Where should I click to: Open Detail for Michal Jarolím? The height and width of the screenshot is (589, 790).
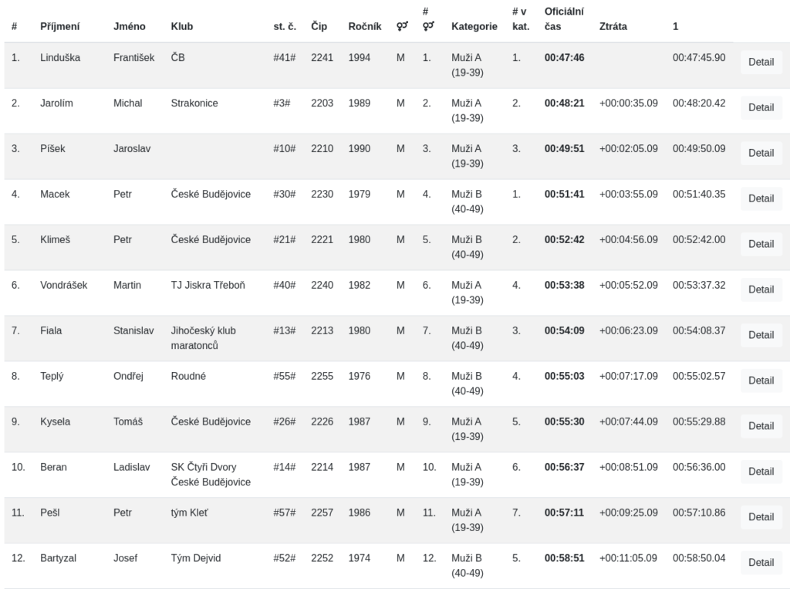click(761, 107)
